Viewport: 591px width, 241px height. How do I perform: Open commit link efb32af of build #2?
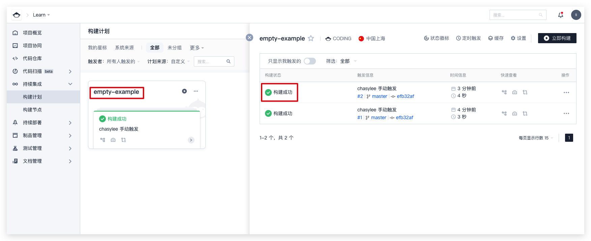point(405,96)
